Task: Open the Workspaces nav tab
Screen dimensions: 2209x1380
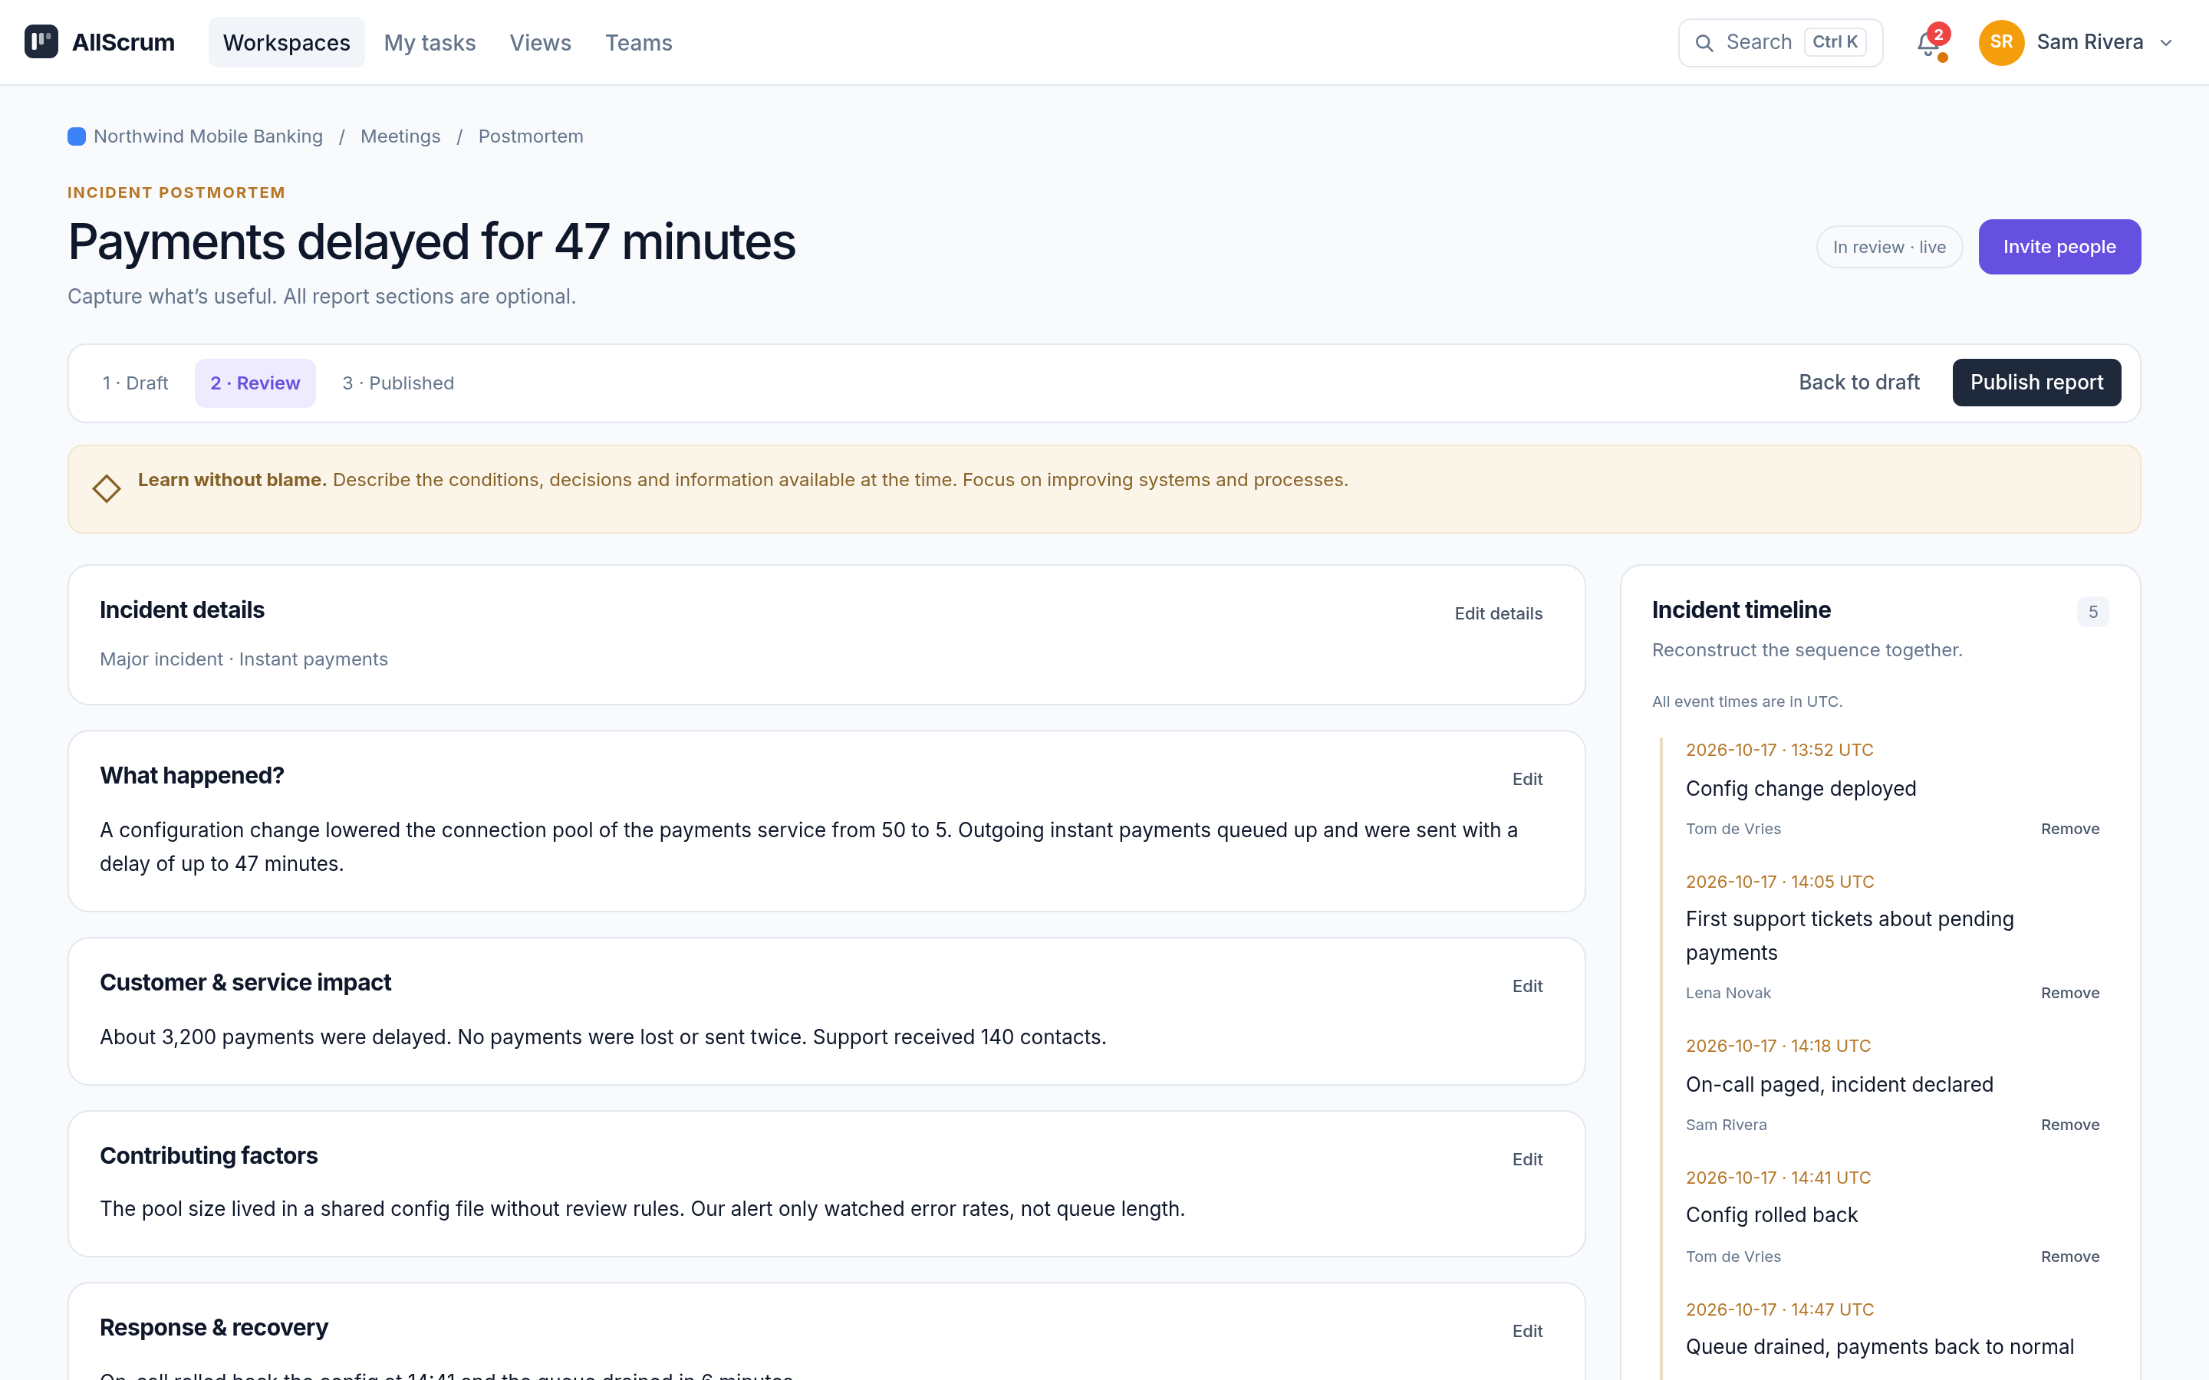Action: [287, 43]
